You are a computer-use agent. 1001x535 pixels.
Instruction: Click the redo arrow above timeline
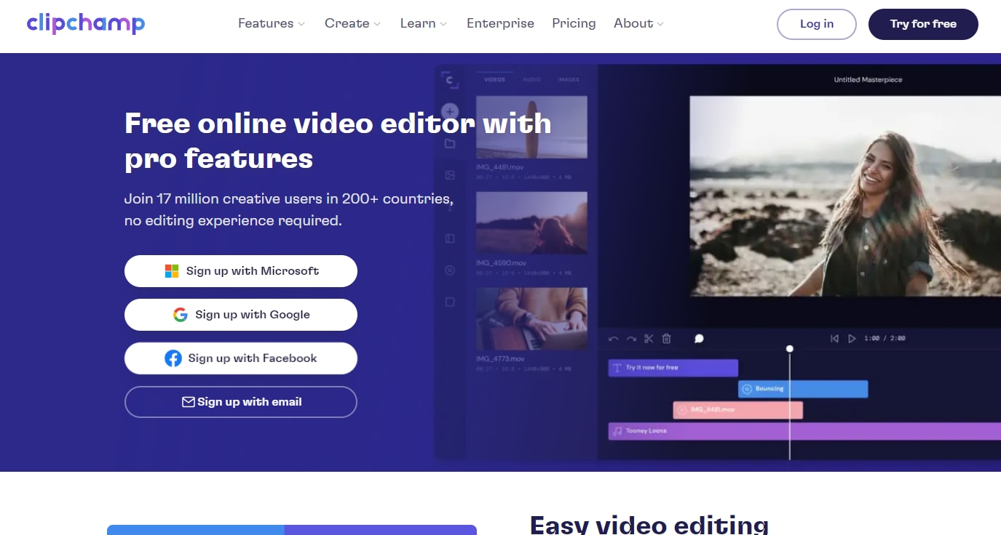click(631, 339)
